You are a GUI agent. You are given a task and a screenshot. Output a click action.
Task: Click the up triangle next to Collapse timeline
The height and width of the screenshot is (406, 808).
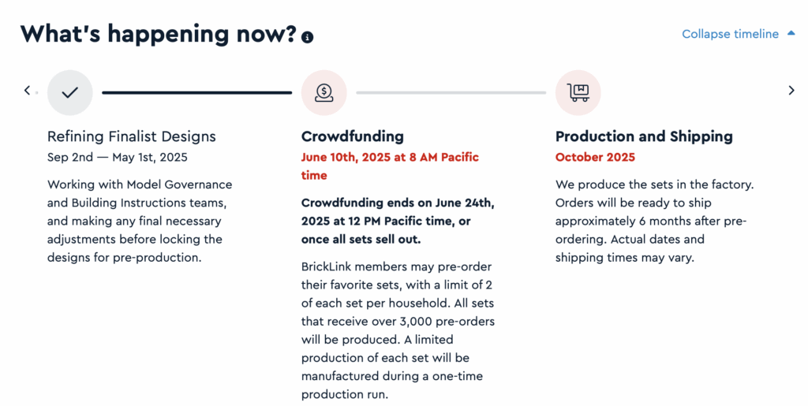[791, 33]
